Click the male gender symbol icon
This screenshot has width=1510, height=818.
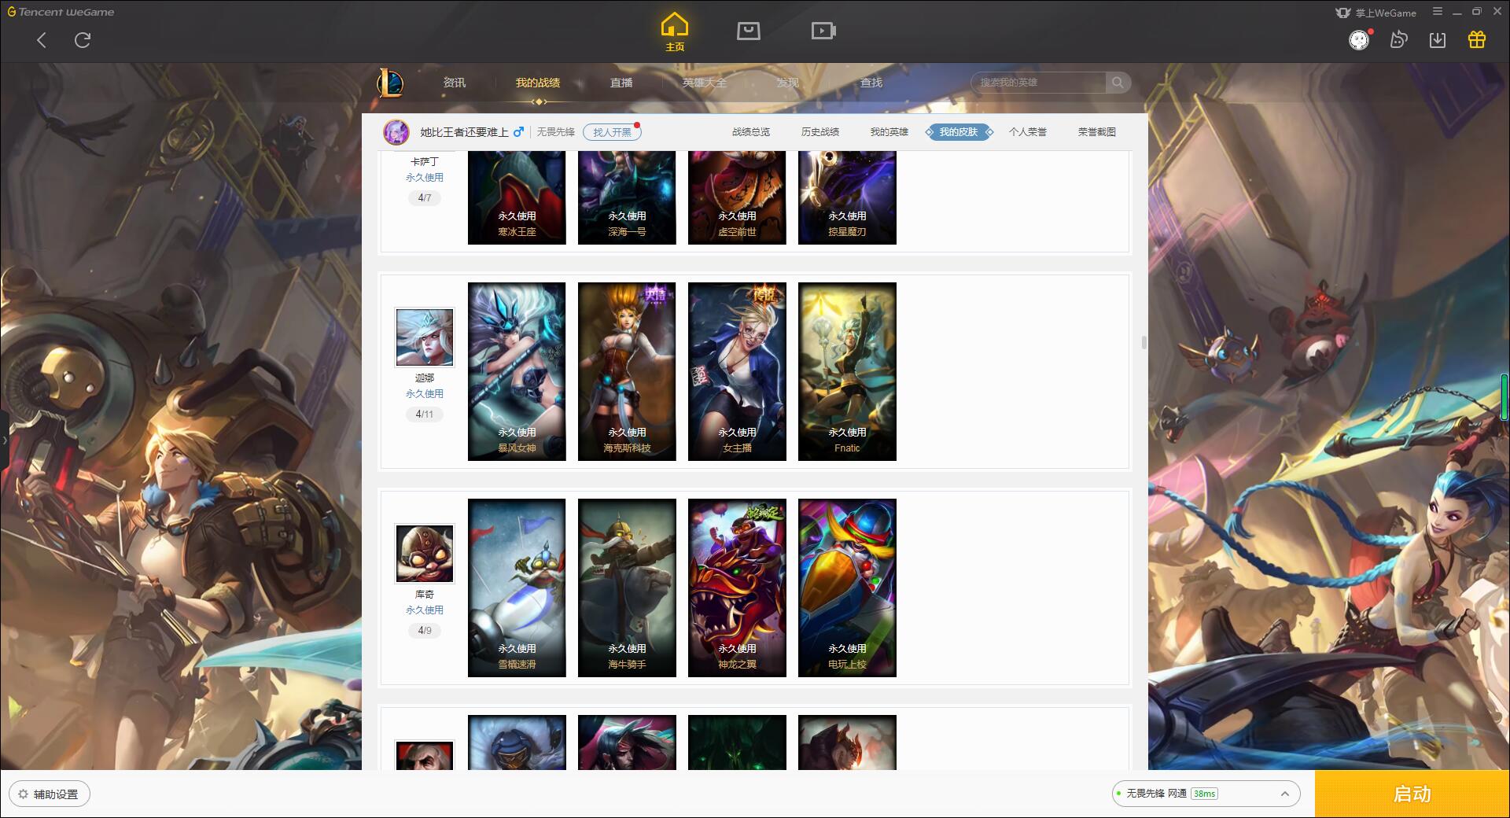point(518,132)
